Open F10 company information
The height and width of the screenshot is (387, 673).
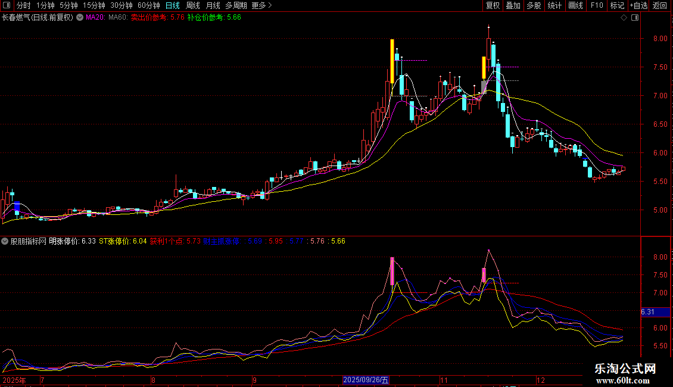597,5
